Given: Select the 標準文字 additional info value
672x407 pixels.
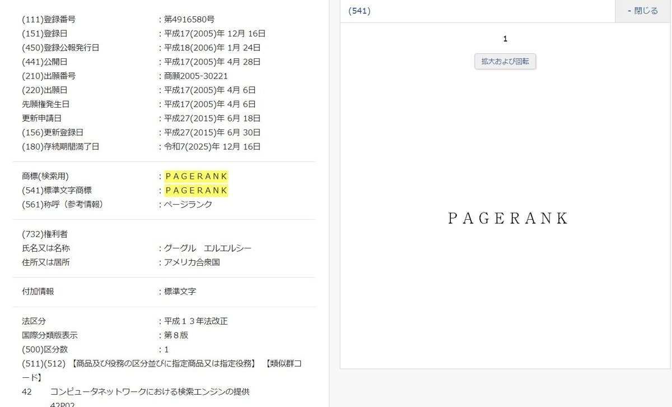Looking at the screenshot, I should click(180, 292).
